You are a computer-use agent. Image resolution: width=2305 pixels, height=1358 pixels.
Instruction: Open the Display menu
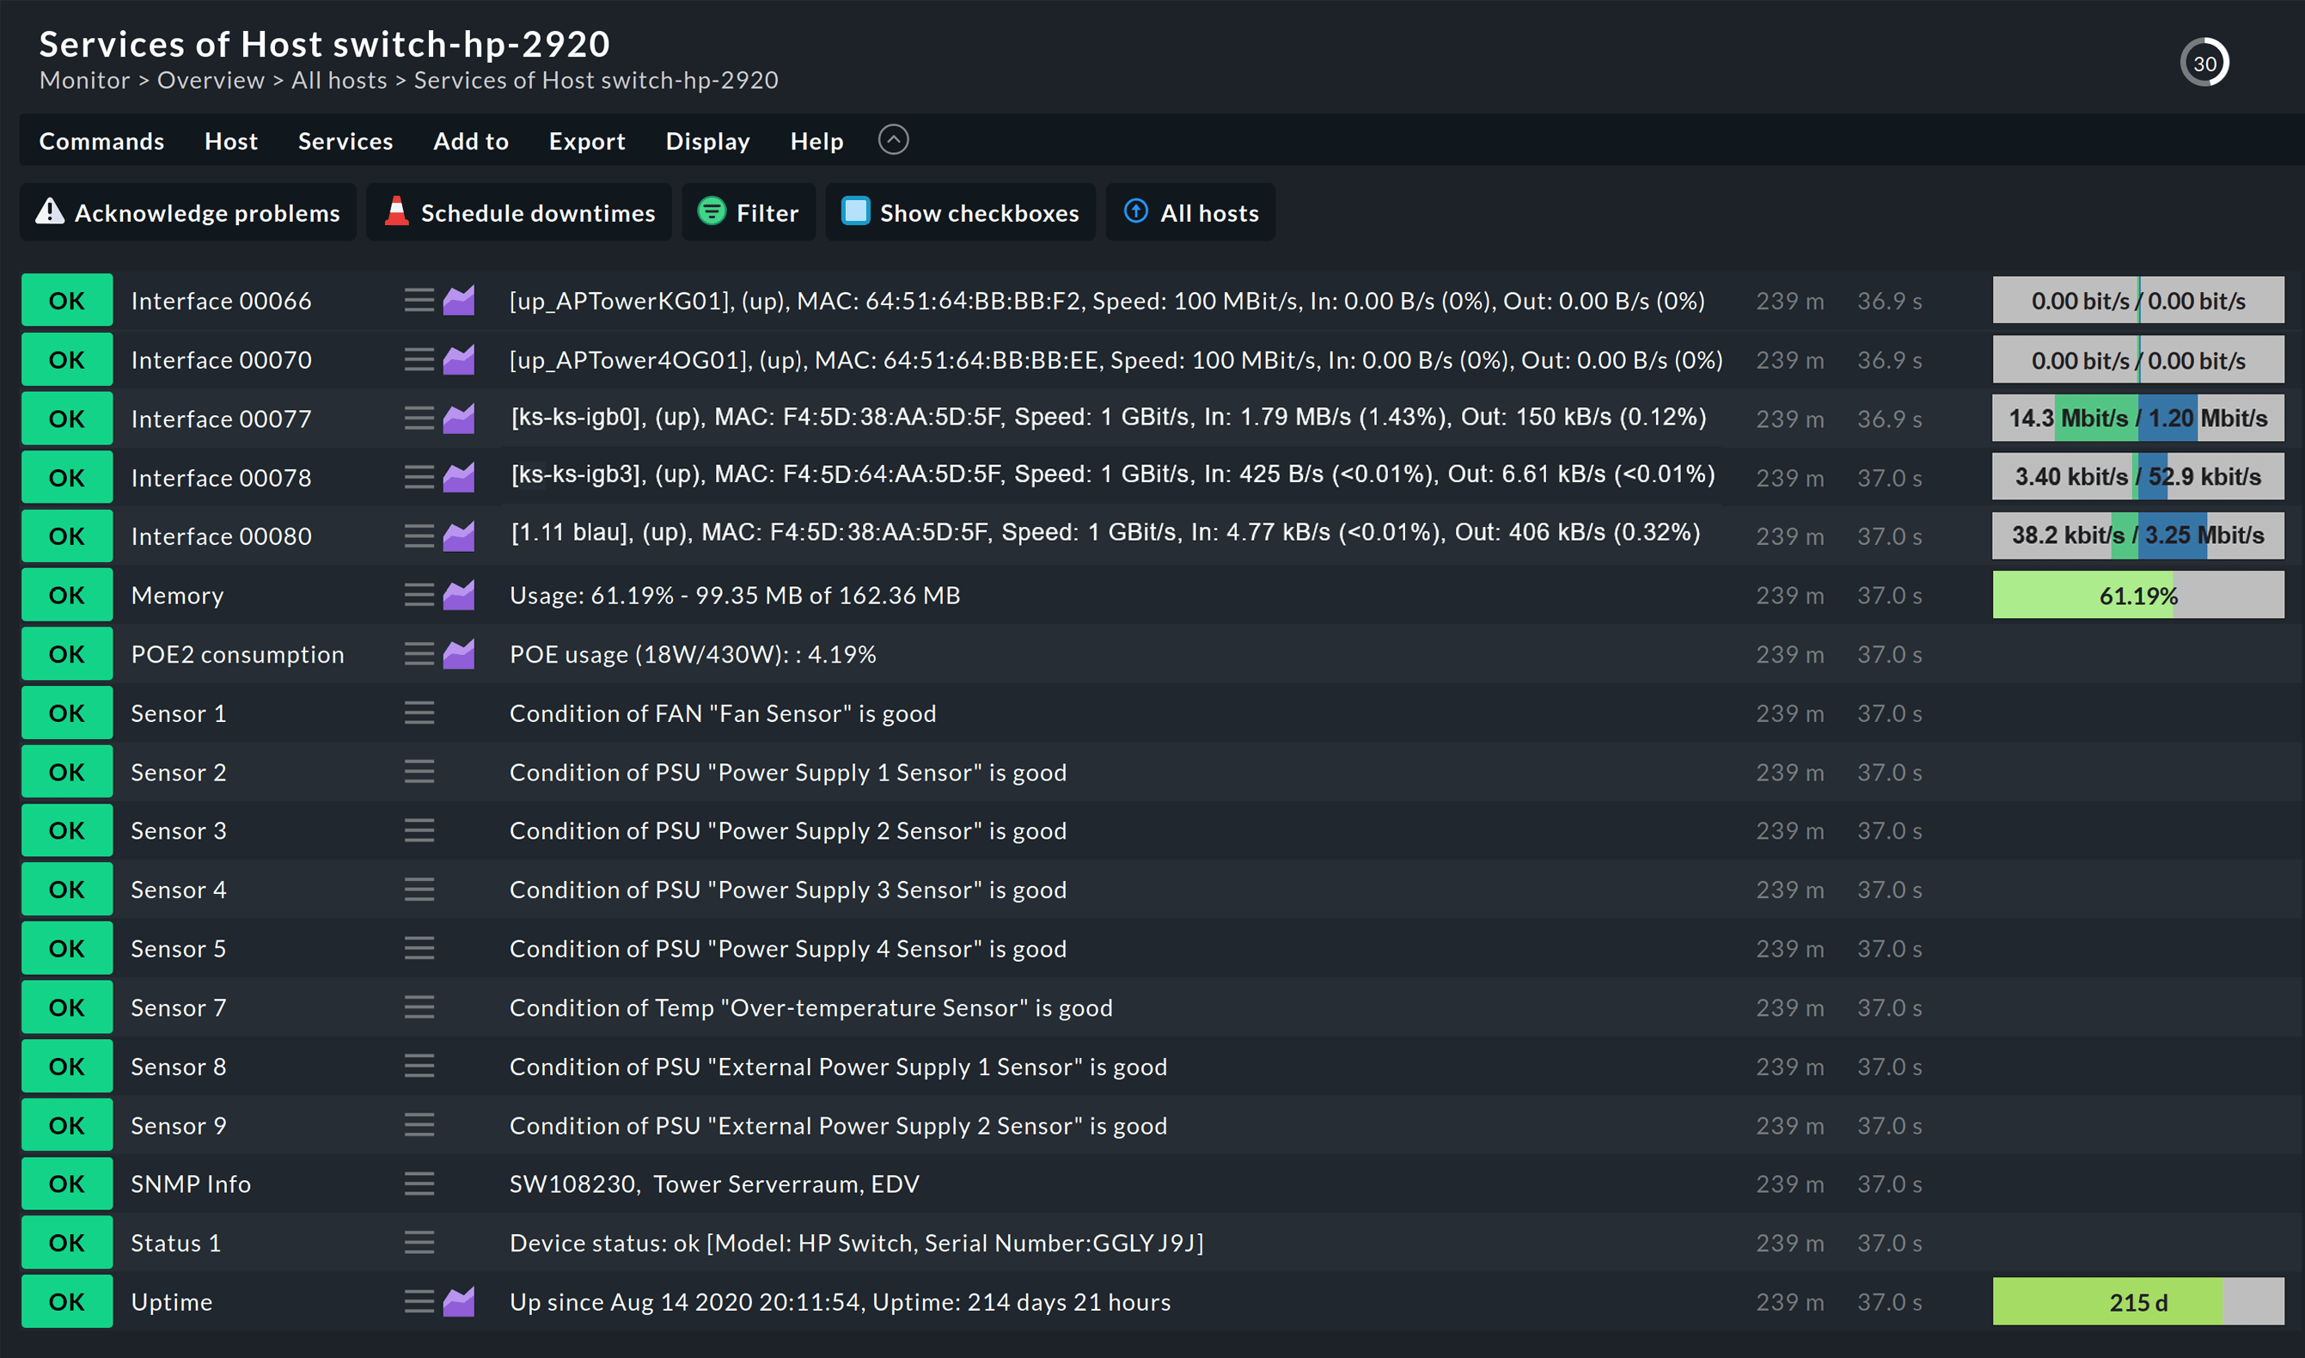click(707, 141)
